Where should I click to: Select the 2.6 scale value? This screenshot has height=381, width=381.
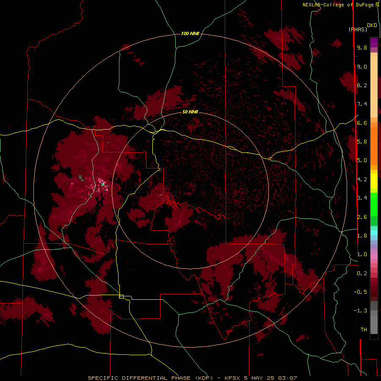(362, 217)
